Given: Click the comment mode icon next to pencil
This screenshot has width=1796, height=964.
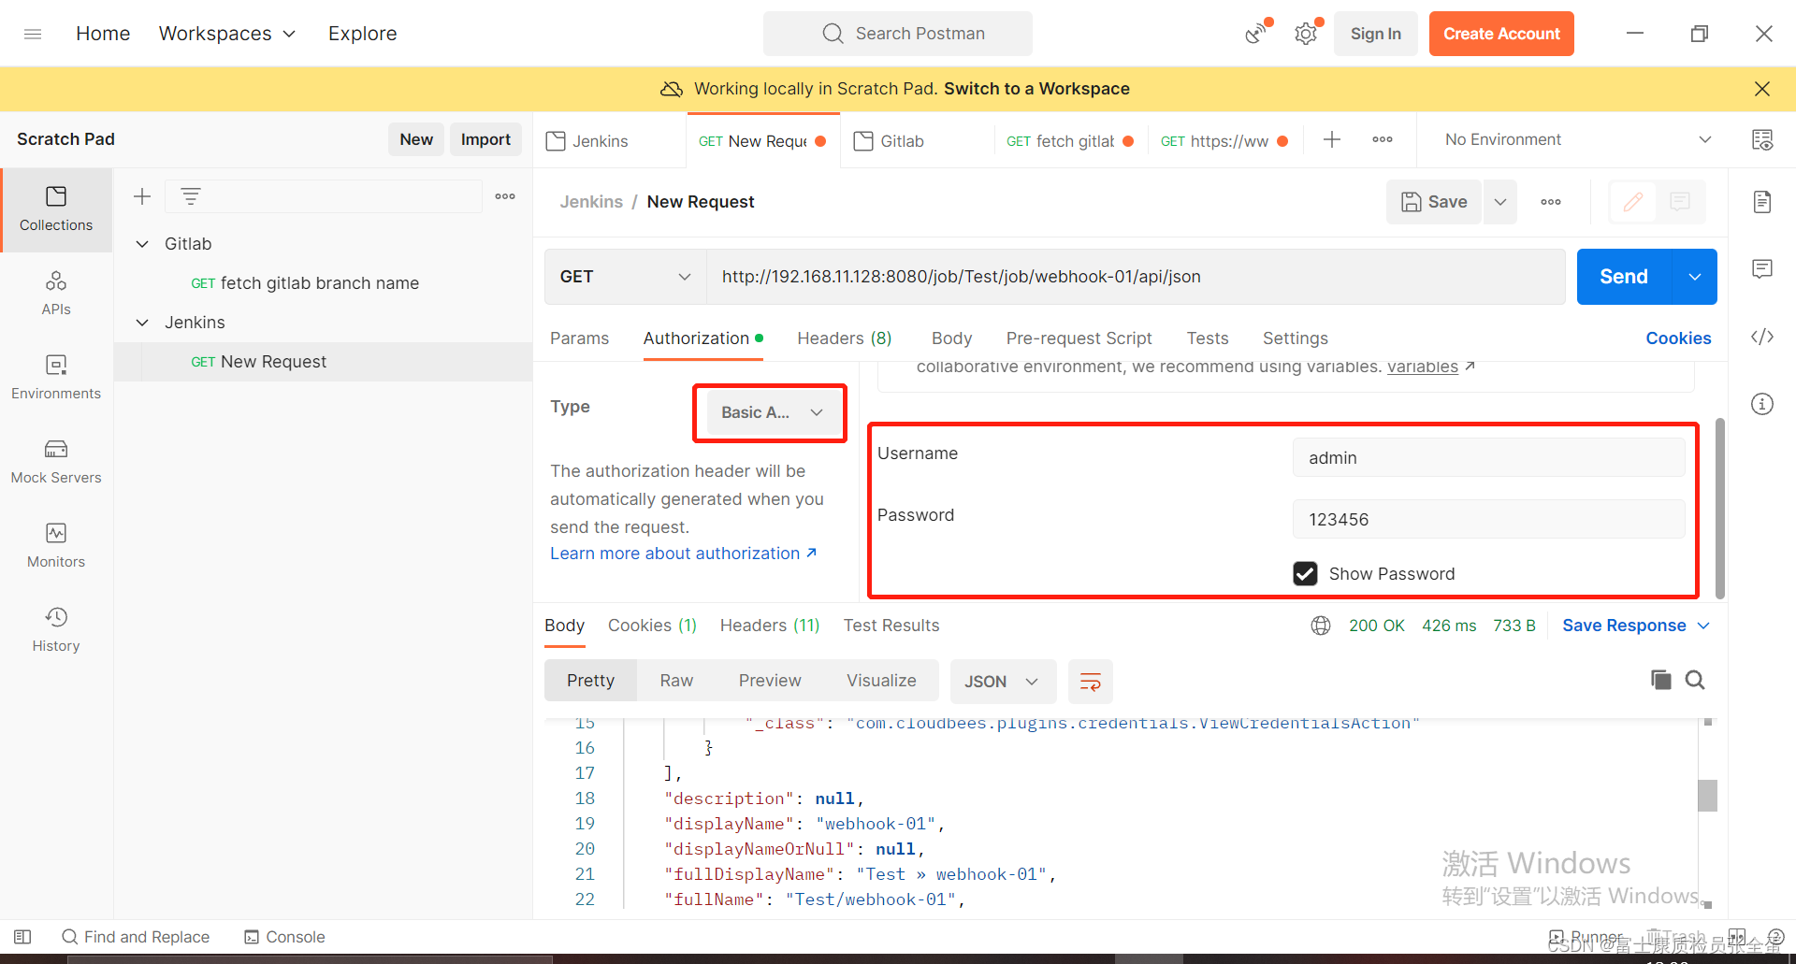Looking at the screenshot, I should (x=1680, y=202).
